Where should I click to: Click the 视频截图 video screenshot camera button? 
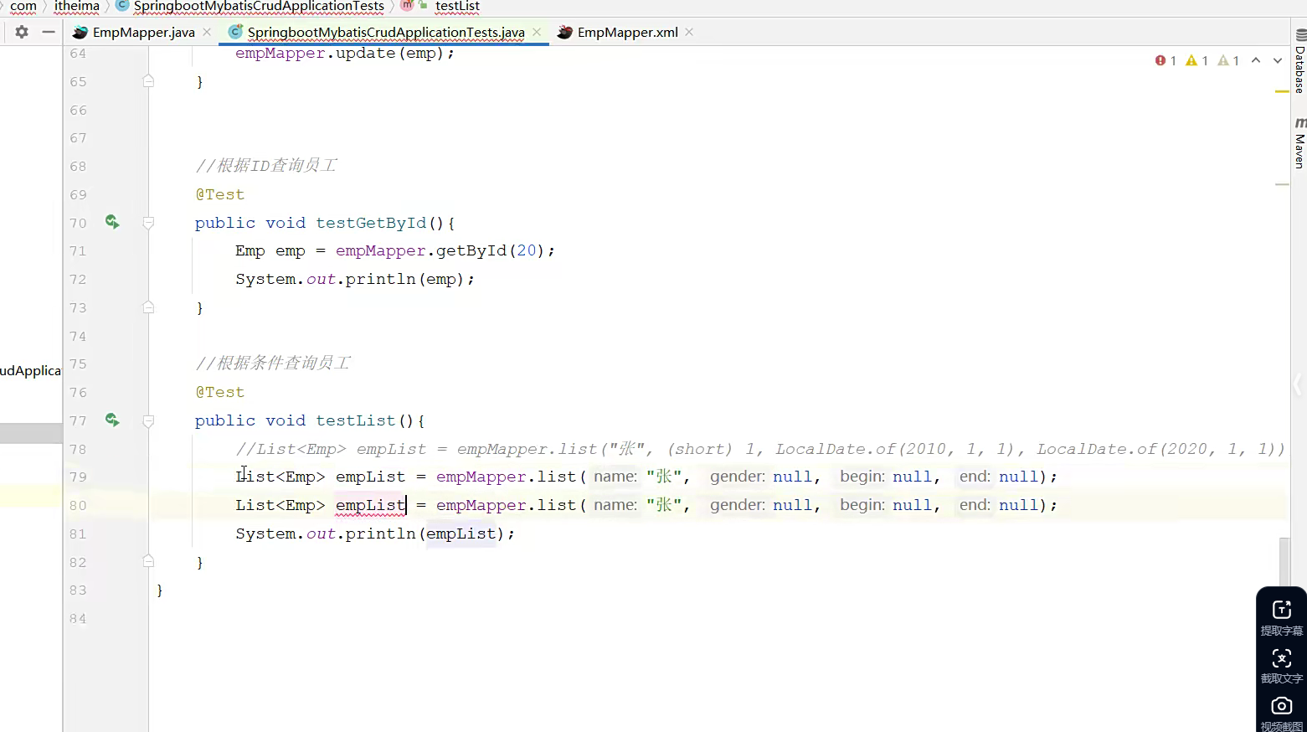pyautogui.click(x=1282, y=713)
